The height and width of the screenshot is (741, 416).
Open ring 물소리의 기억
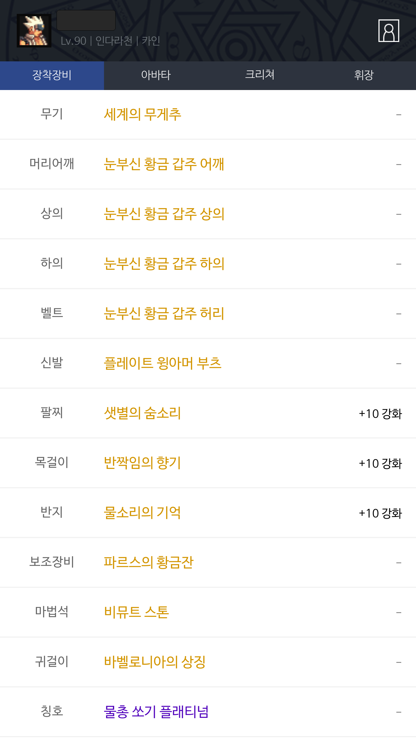click(142, 513)
